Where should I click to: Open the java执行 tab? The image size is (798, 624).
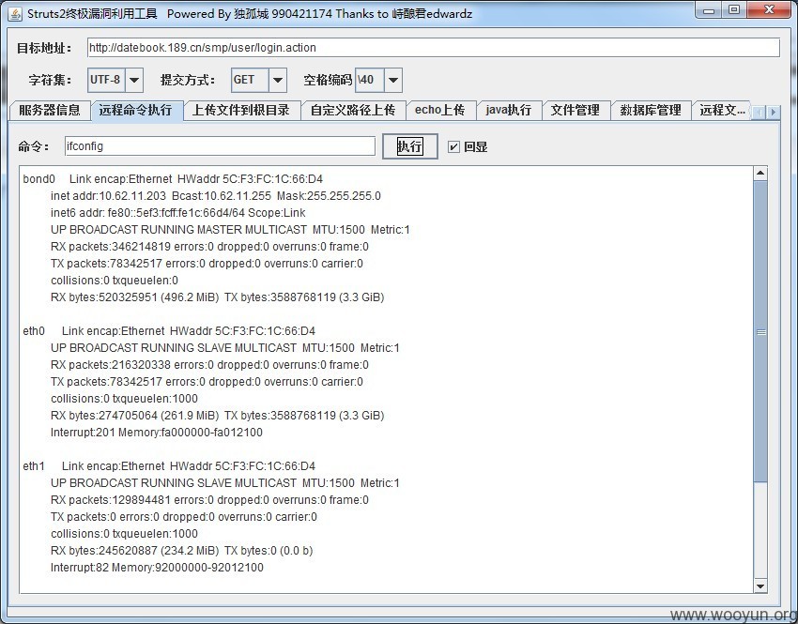click(x=509, y=110)
